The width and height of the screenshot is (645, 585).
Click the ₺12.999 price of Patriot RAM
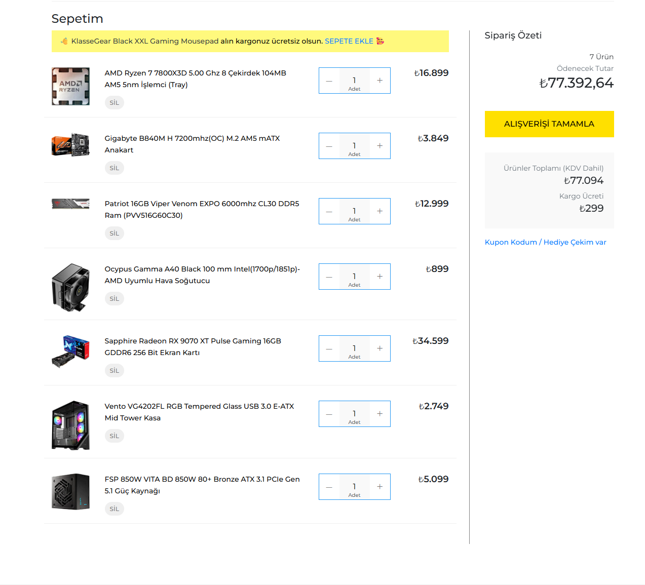pos(432,204)
